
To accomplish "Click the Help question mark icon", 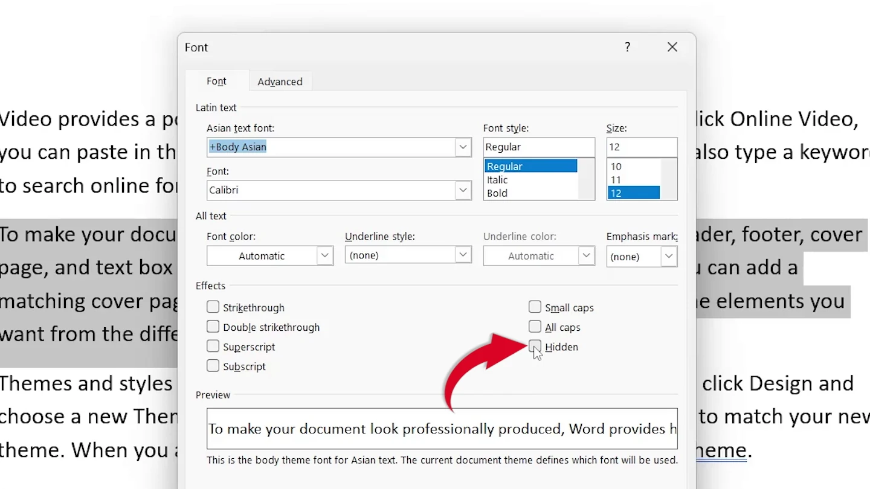I will coord(628,47).
